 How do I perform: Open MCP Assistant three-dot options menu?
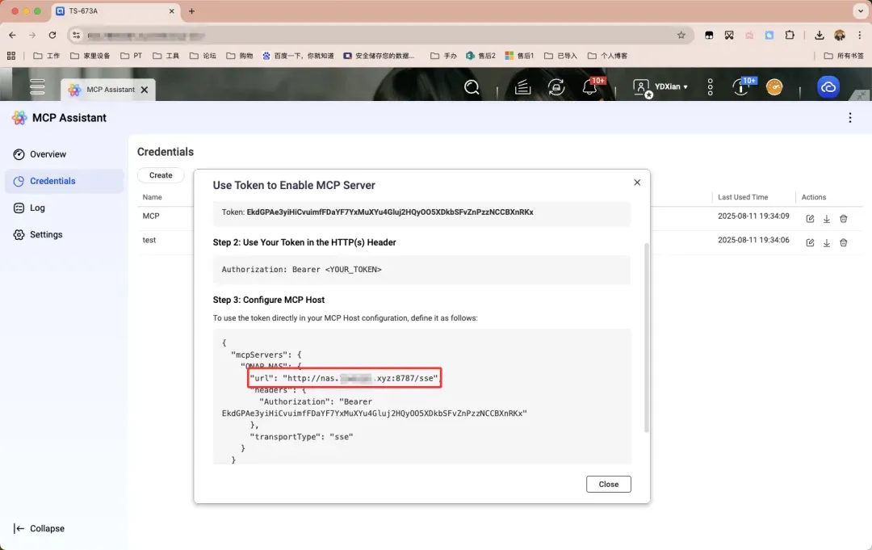click(x=850, y=118)
